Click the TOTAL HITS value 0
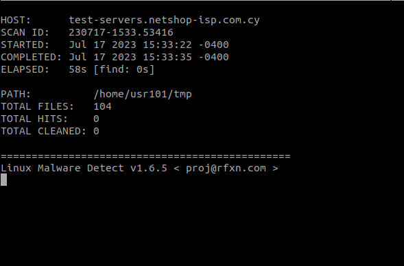 [96, 119]
